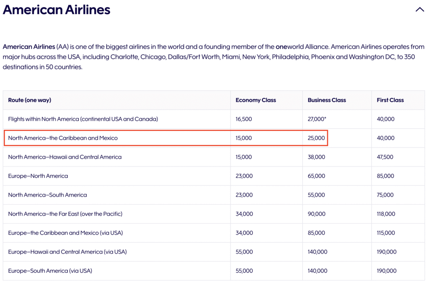Click the Route (one way) column header
Image resolution: width=429 pixels, height=282 pixels.
point(29,100)
